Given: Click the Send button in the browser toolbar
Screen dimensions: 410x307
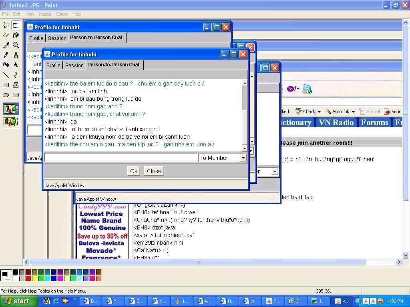Looking at the screenshot, I should point(393,112).
